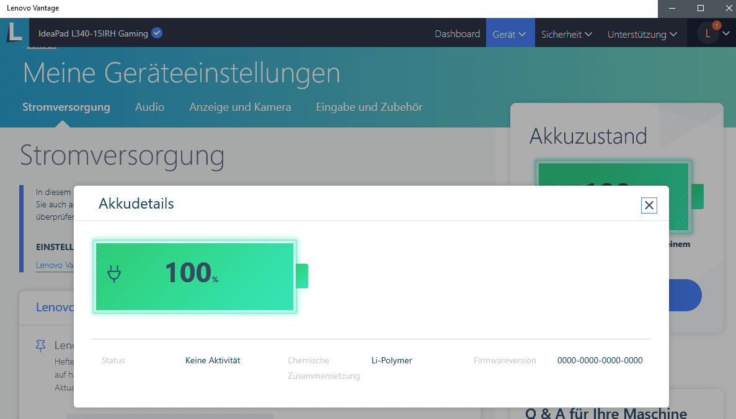Click the pin icon in background panel
This screenshot has width=736, height=419.
[41, 346]
